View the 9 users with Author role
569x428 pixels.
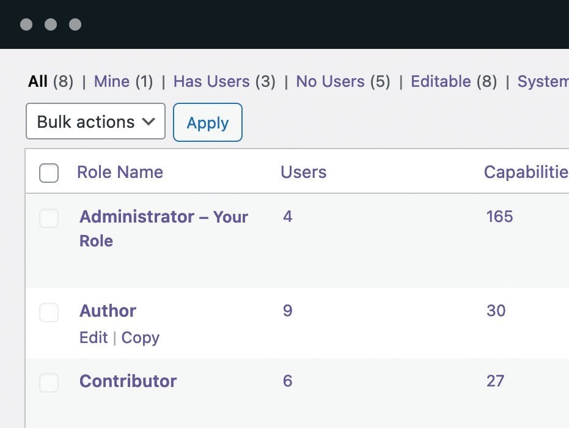tap(287, 311)
